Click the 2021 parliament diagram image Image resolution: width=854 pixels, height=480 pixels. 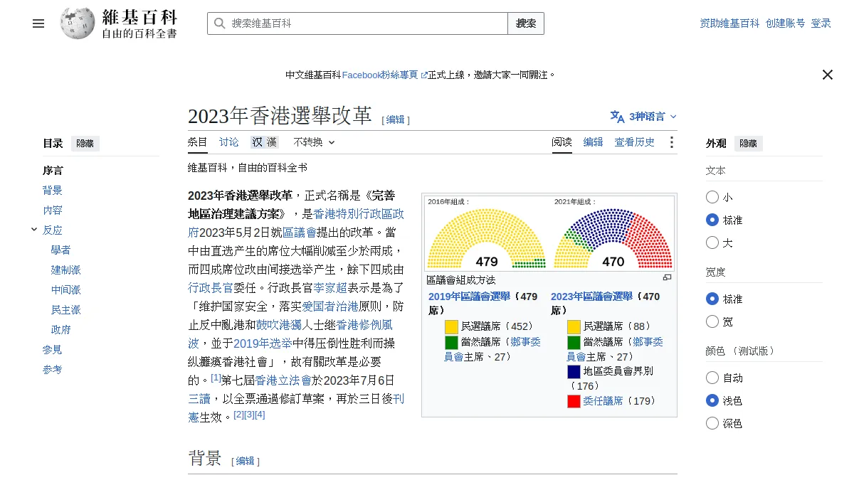tap(613, 233)
